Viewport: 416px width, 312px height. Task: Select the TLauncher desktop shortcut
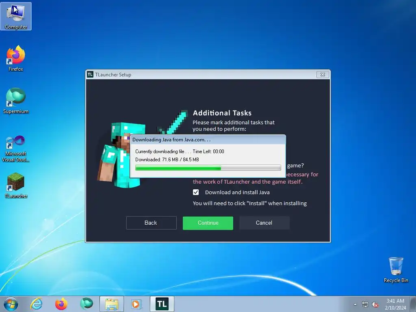point(16,185)
